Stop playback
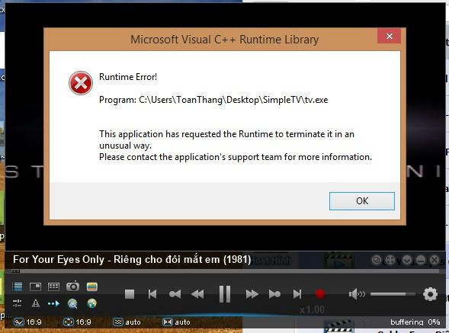Image resolution: width=449 pixels, height=333 pixels. [x=130, y=294]
